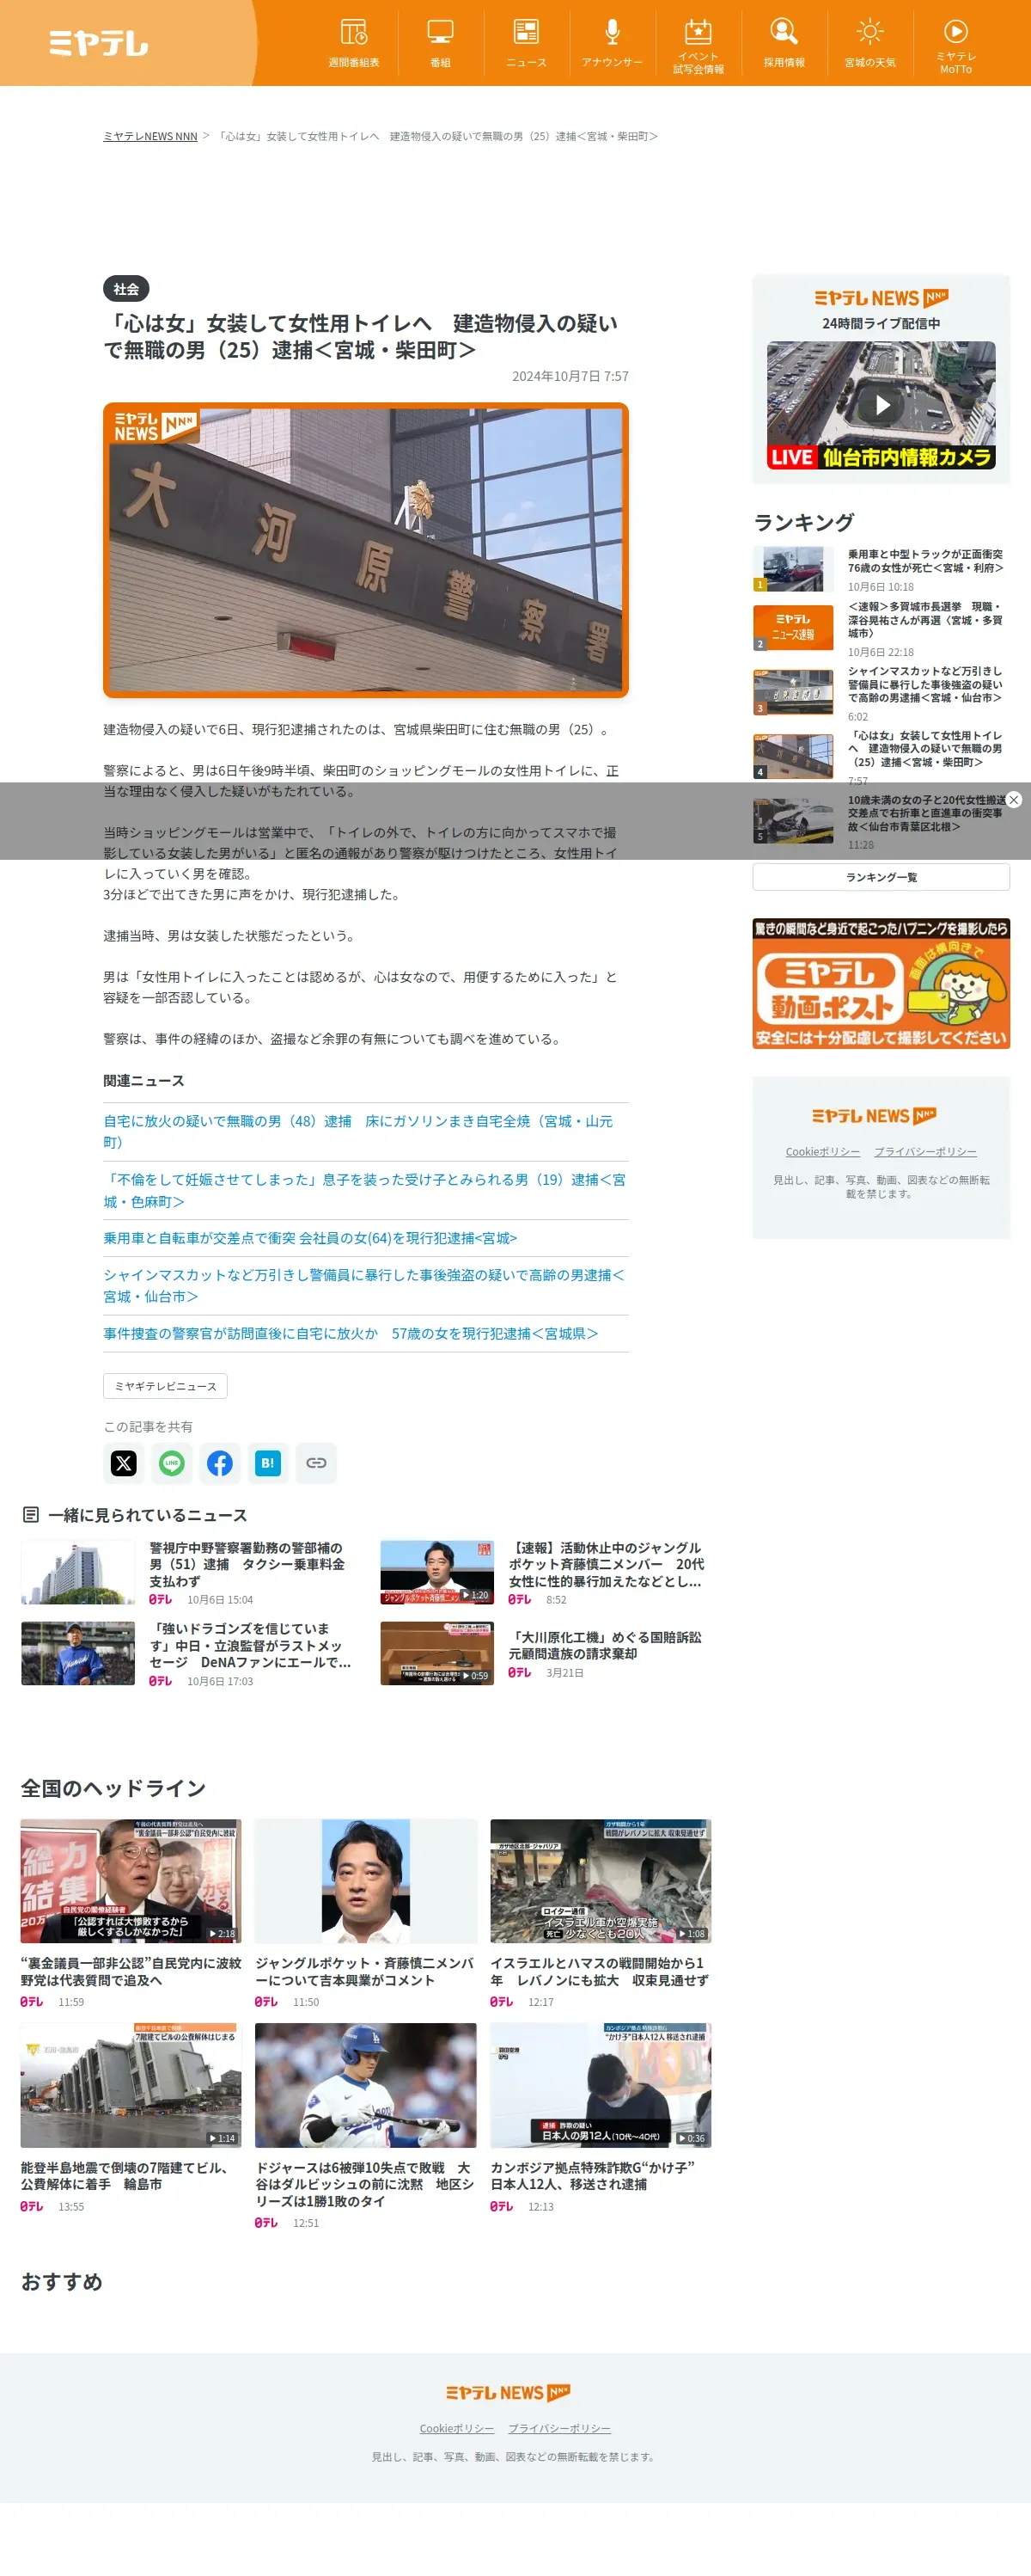This screenshot has height=2576, width=1031.
Task: Share article via LINE
Action: 172,1463
